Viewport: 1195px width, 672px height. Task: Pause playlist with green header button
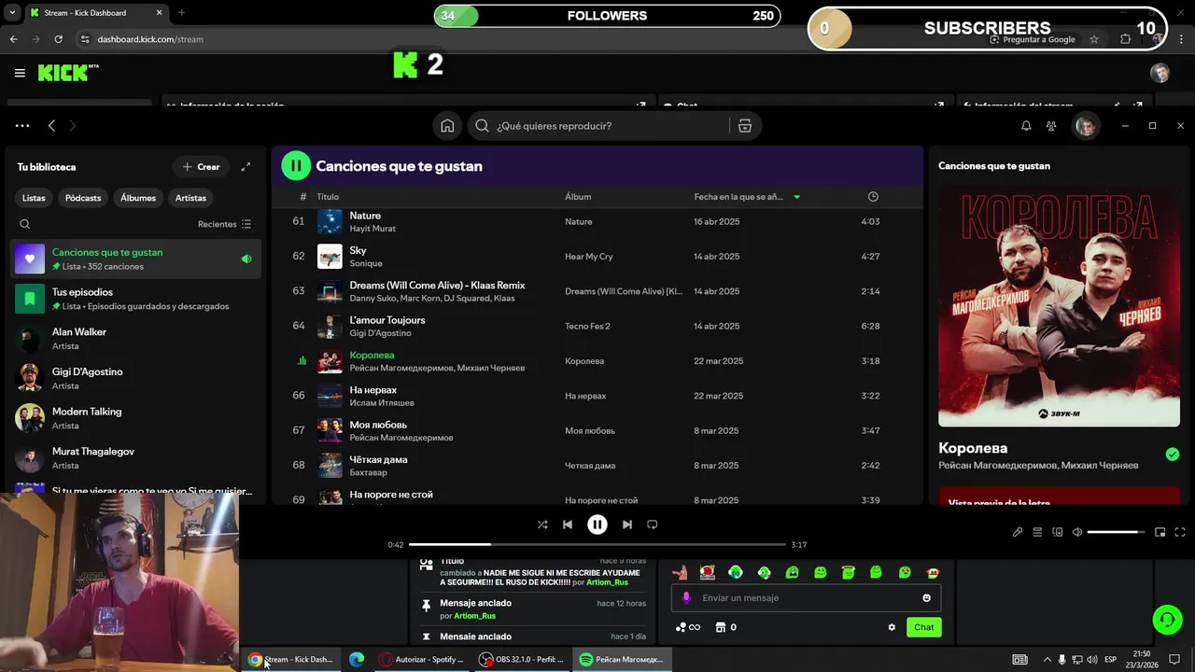(296, 166)
